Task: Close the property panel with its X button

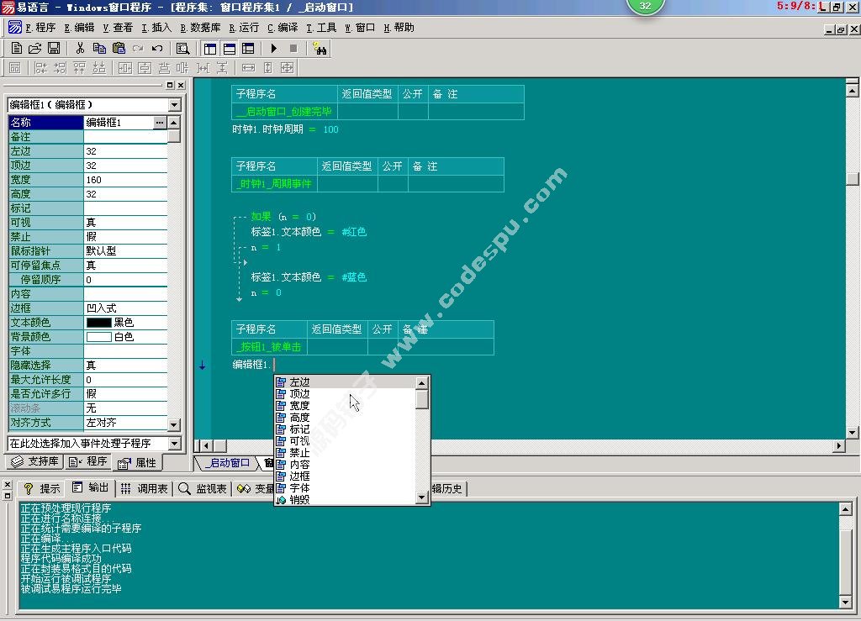Action: tap(181, 85)
